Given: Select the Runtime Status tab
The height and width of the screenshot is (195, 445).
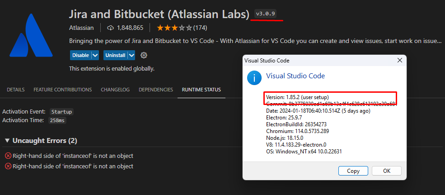Looking at the screenshot, I should click(201, 90).
